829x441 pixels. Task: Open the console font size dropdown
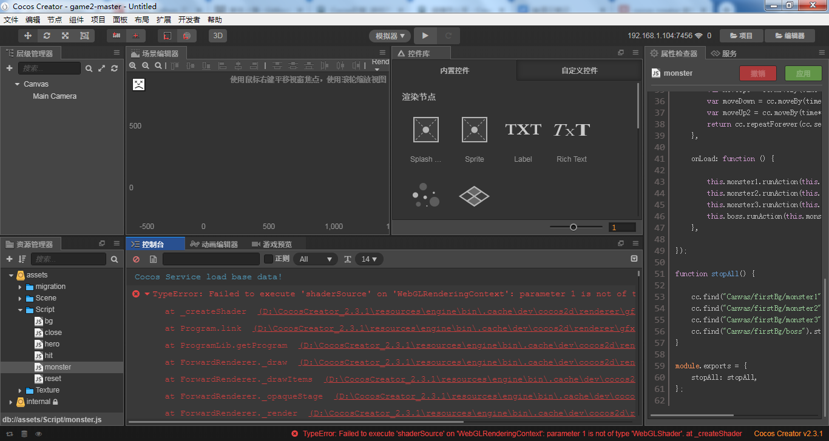click(x=369, y=259)
